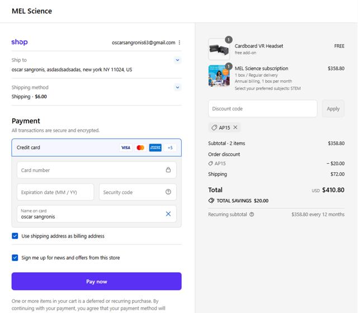This screenshot has width=358, height=313.
Task: Click the Mastercard icon
Action: tap(140, 148)
